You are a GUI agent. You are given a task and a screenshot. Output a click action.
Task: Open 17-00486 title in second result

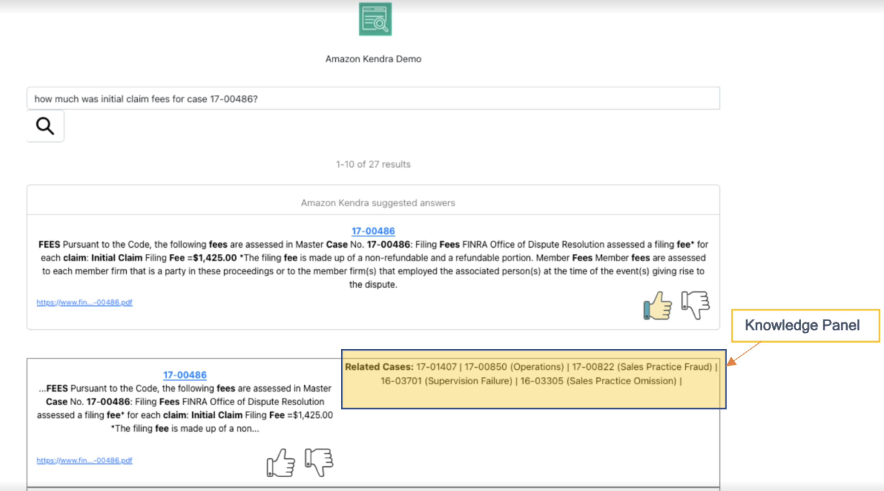[185, 375]
